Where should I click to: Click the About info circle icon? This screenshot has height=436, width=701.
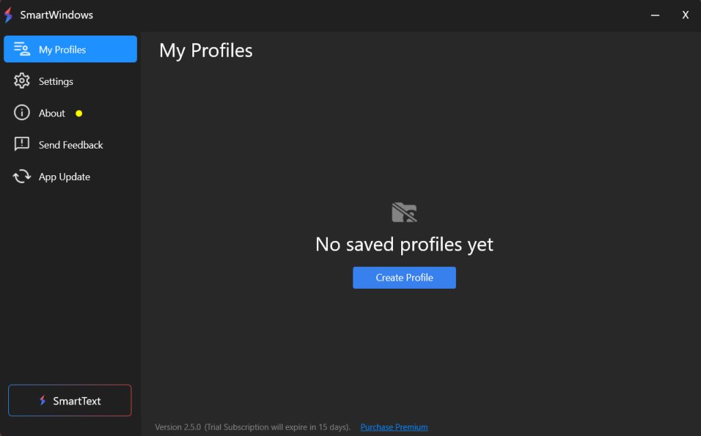pyautogui.click(x=21, y=113)
